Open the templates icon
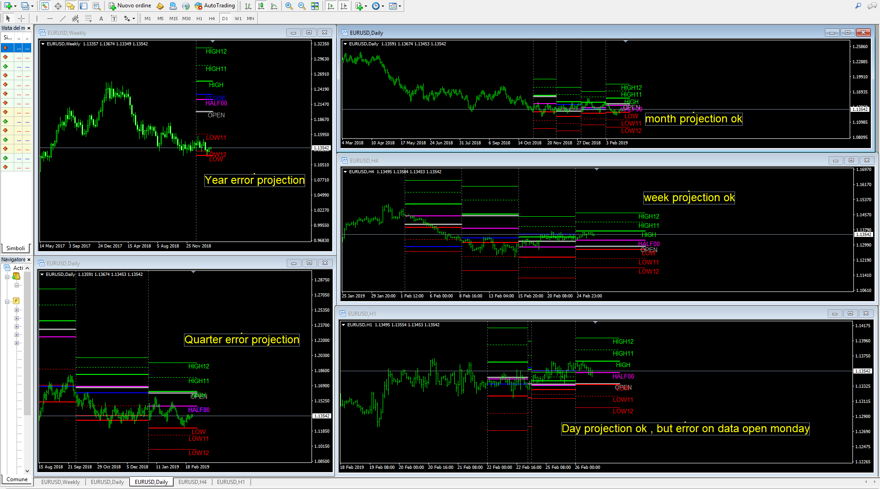Viewport: 880px width, 489px height. click(x=393, y=6)
